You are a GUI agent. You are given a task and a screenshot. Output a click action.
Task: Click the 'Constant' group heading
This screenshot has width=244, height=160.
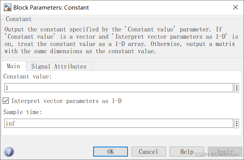(x=19, y=19)
